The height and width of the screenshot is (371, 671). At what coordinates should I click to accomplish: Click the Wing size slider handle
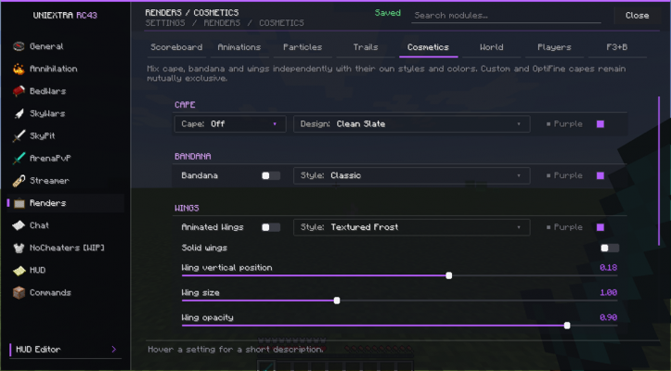coord(337,301)
